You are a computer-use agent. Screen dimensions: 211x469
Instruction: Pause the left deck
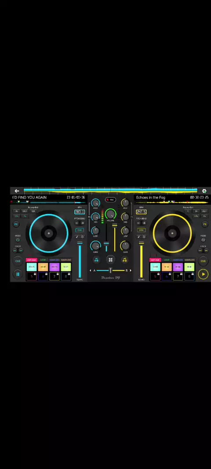pos(18,274)
